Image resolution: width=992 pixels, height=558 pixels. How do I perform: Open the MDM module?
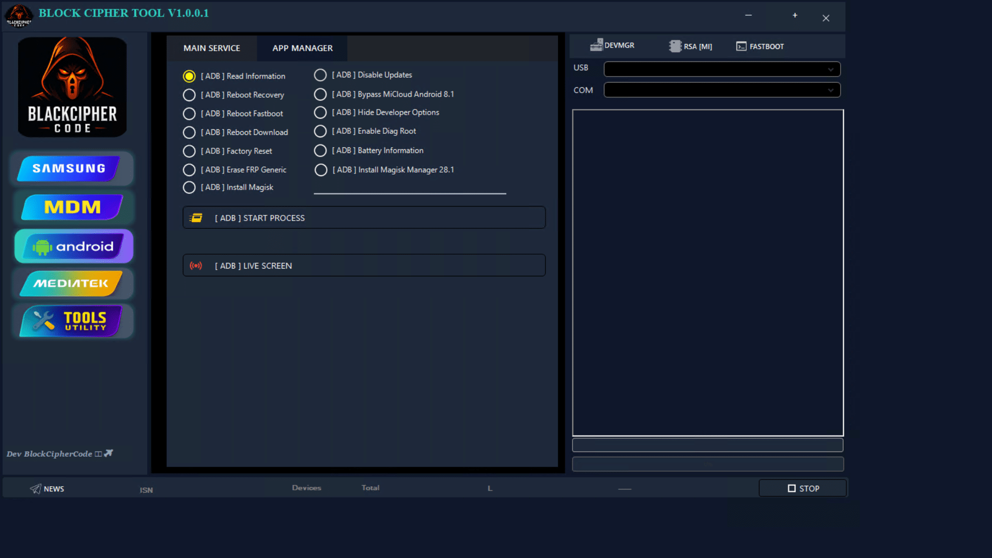pos(72,207)
